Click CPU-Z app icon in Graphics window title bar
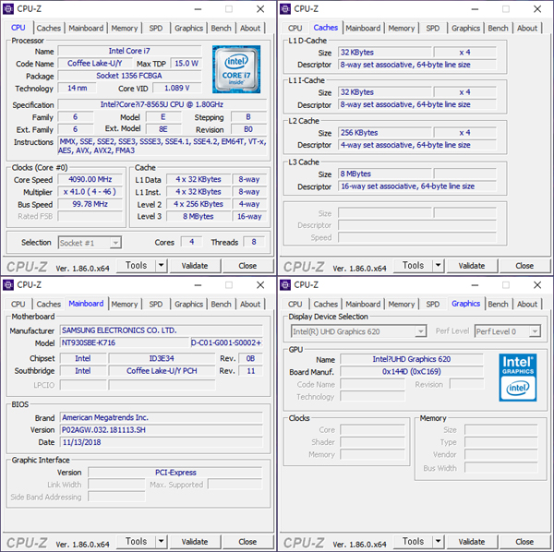 (x=285, y=284)
